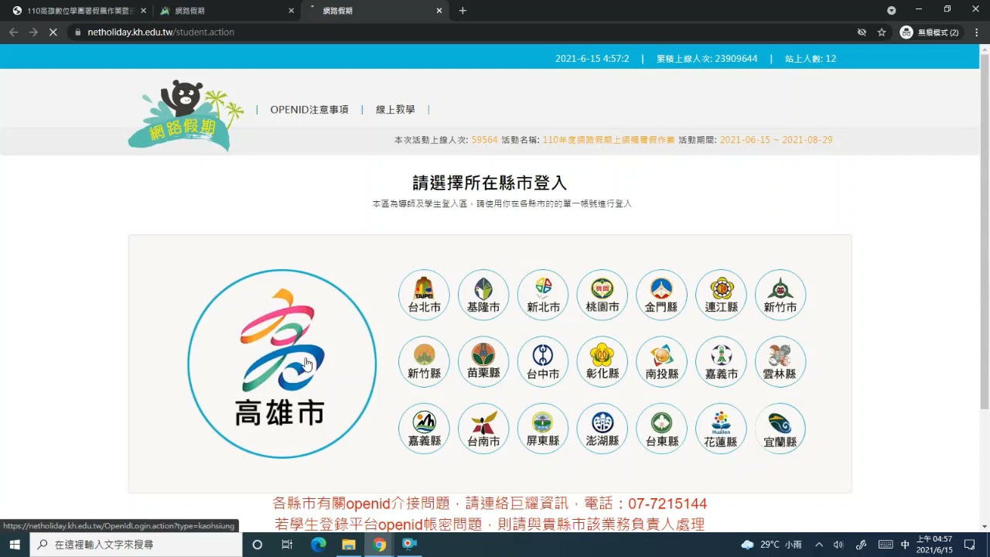Open File Explorer from the taskbar
990x557 pixels.
coord(349,545)
